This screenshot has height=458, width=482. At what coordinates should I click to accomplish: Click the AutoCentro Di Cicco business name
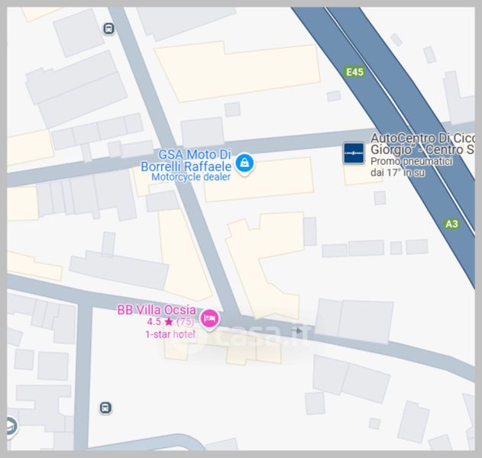[422, 144]
